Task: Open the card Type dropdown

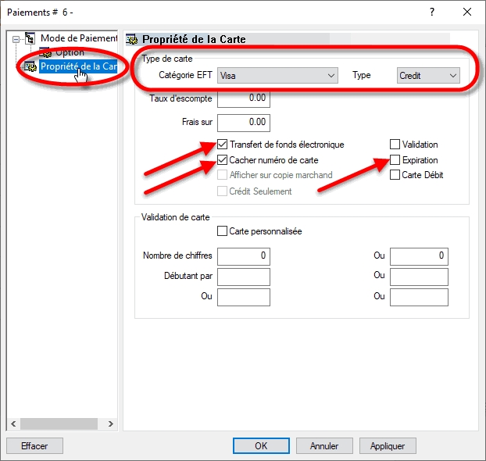Action: (428, 75)
